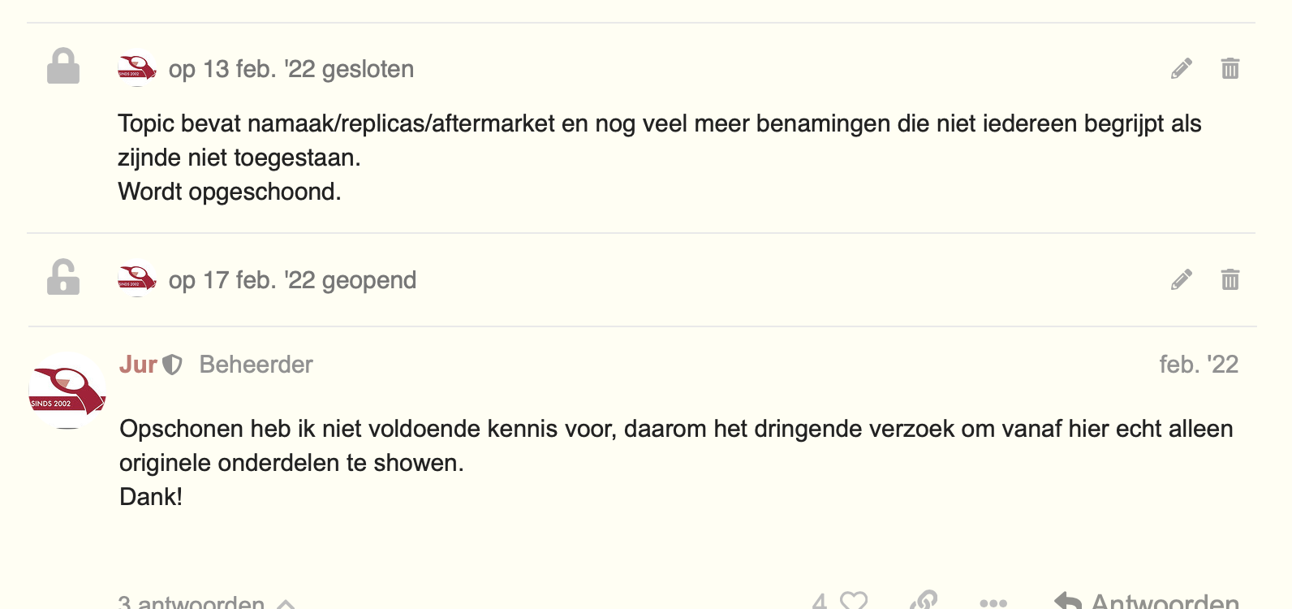The height and width of the screenshot is (609, 1292).
Task: Click the moderator shield icon next to Jur
Action: tap(172, 365)
